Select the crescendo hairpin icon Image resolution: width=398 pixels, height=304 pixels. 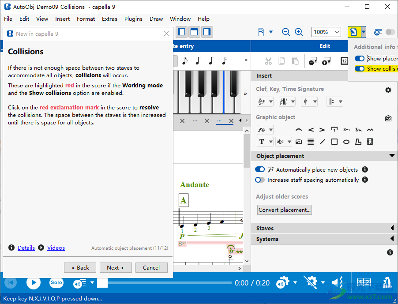click(x=311, y=130)
